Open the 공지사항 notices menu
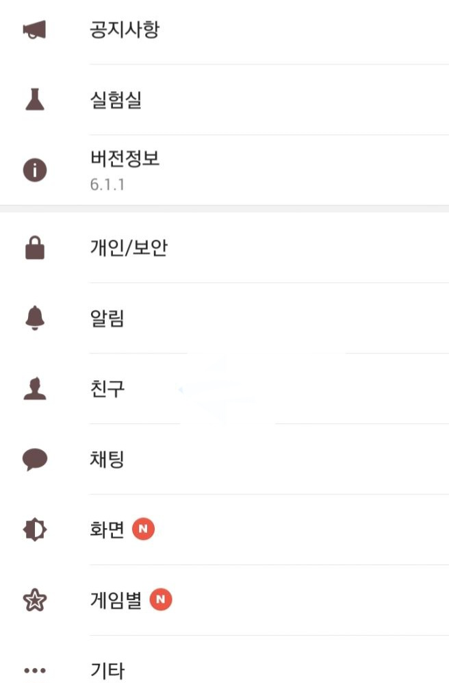Image resolution: width=449 pixels, height=683 pixels. click(x=124, y=30)
